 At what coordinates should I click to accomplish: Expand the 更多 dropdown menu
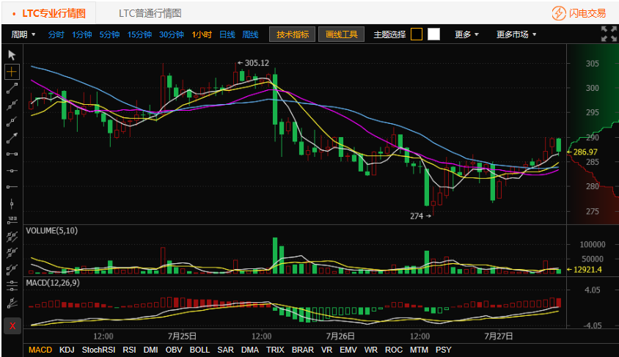click(466, 34)
